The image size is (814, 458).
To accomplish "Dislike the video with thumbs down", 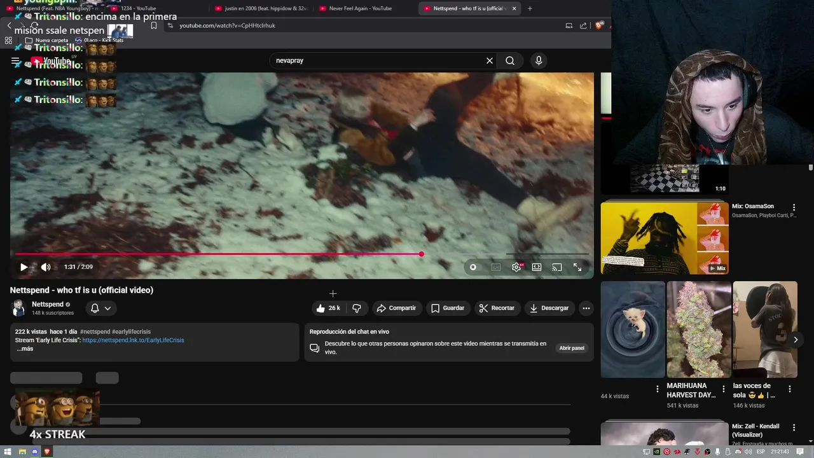I will point(357,308).
